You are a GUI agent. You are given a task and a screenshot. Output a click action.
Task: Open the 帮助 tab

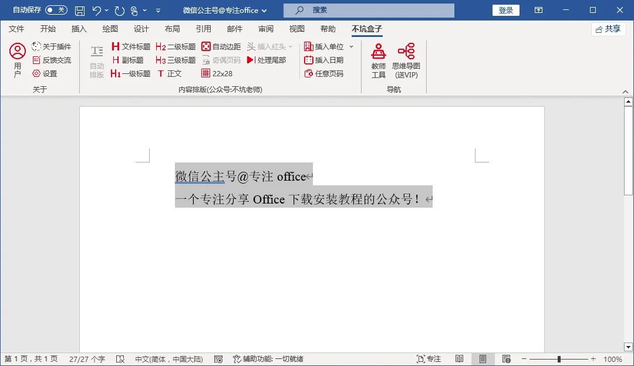(328, 29)
